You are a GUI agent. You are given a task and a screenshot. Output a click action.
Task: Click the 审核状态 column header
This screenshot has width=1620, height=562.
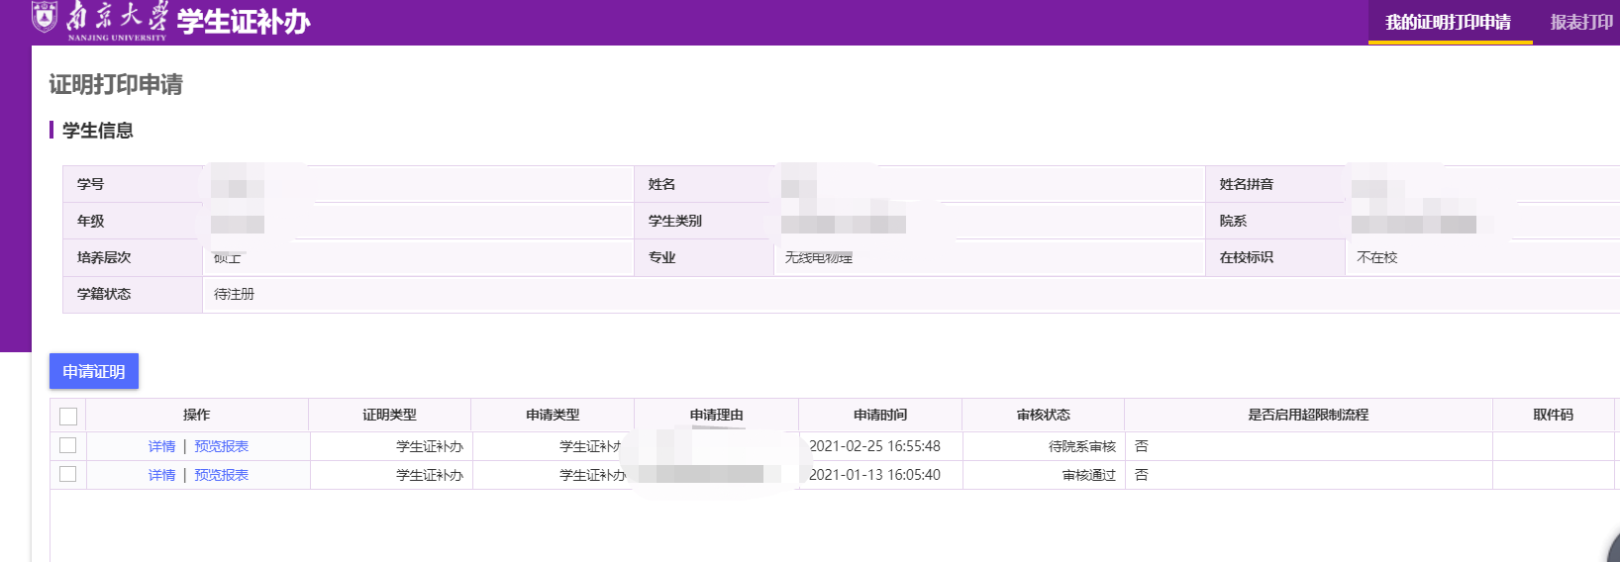click(x=1043, y=416)
